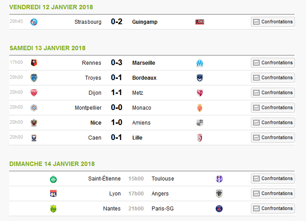This screenshot has height=221, width=306.
Task: Open Confrontations for Strasbourg vs Guingamp
Action: click(273, 22)
